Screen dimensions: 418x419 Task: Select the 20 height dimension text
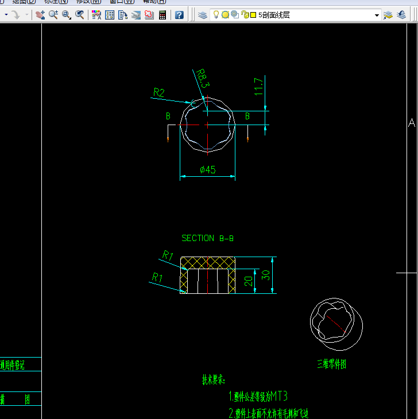pyautogui.click(x=248, y=281)
